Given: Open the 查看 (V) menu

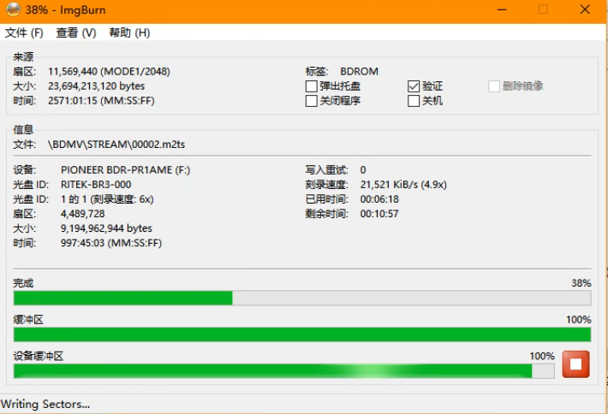Looking at the screenshot, I should tap(75, 33).
